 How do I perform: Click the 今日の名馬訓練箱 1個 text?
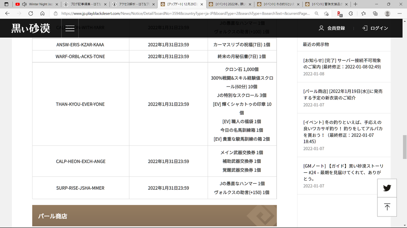click(242, 130)
